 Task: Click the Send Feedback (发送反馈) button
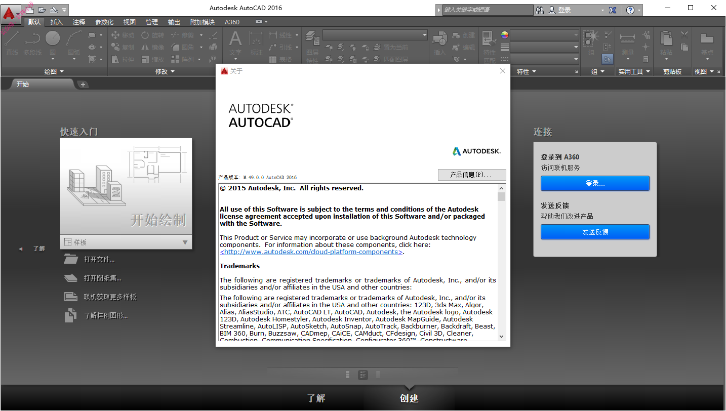tap(595, 232)
